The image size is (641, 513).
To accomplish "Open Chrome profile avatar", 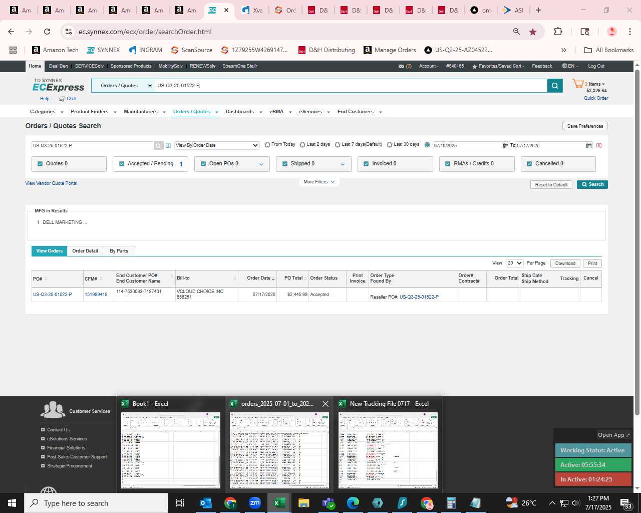I will [611, 32].
